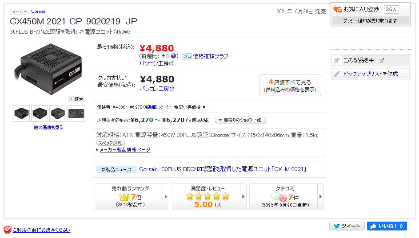This screenshot has width=419, height=238.
Task: Expand the satisfaction review panel arrow
Action: pyautogui.click(x=243, y=197)
